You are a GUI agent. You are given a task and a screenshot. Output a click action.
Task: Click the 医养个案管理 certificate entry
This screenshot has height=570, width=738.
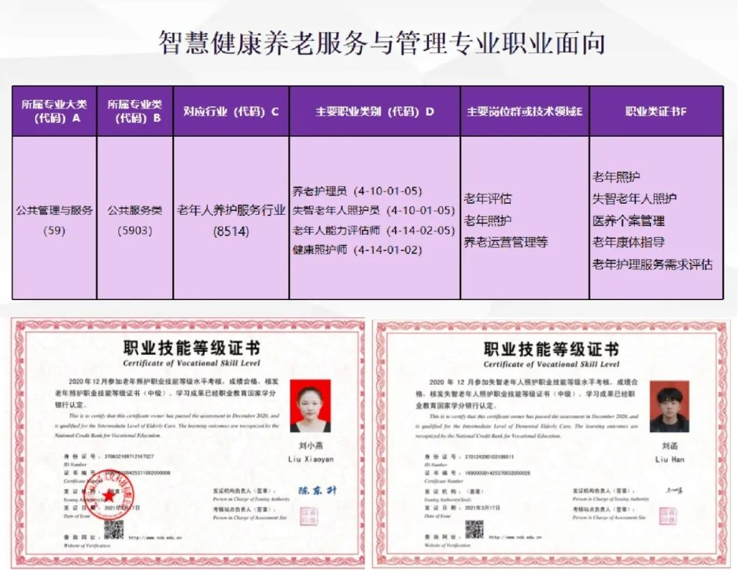(628, 221)
